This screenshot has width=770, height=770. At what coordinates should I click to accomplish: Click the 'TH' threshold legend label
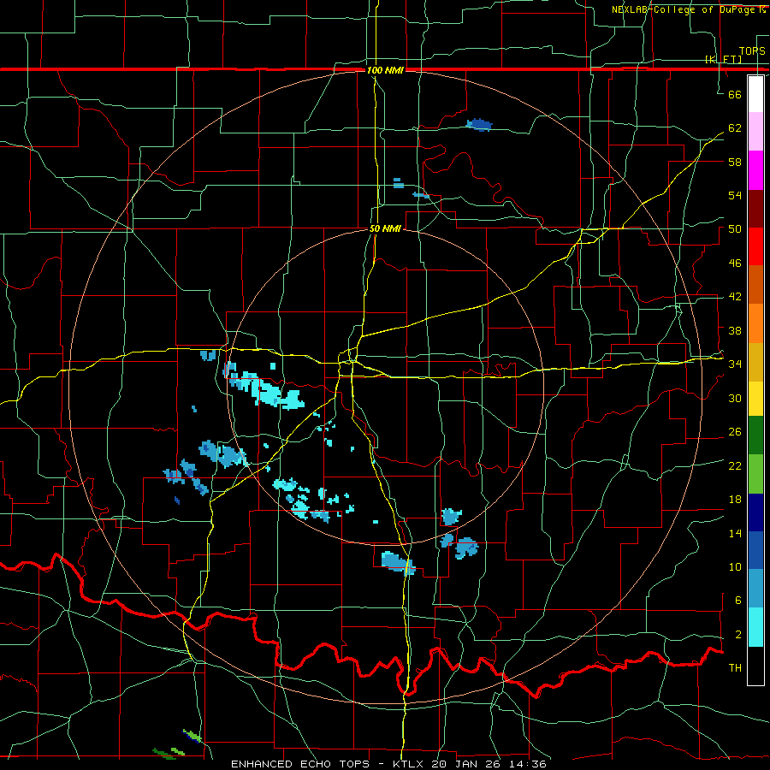pyautogui.click(x=735, y=668)
